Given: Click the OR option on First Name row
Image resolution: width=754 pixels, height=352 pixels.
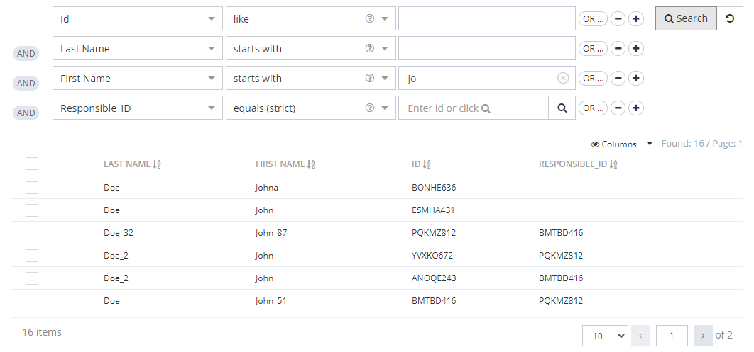Looking at the screenshot, I should (593, 79).
